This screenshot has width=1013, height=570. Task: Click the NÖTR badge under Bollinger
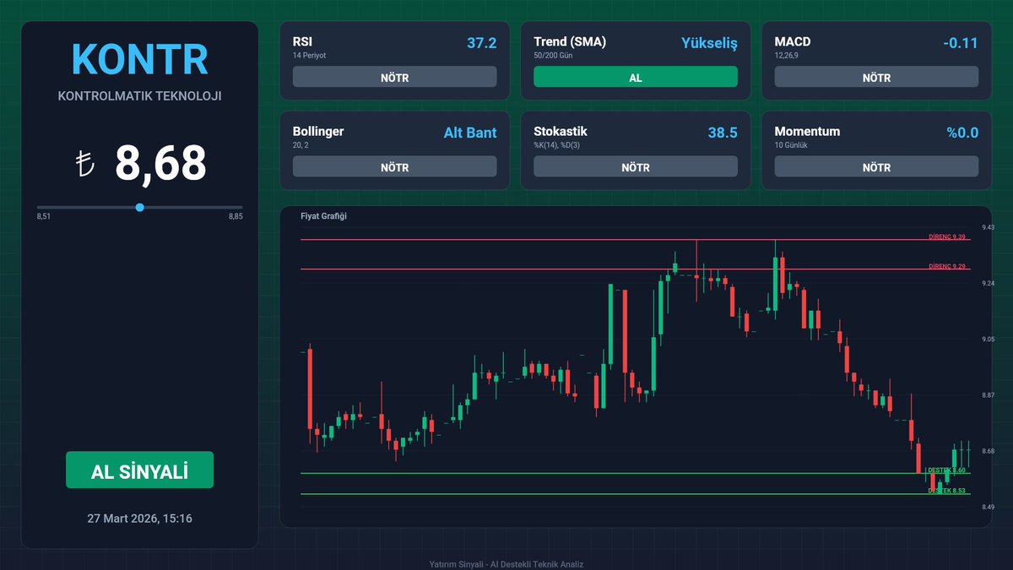click(394, 166)
